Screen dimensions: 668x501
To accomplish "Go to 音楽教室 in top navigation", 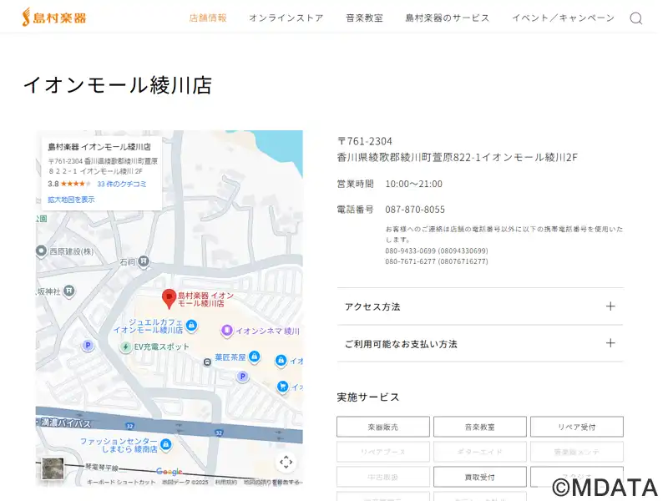I will [364, 18].
